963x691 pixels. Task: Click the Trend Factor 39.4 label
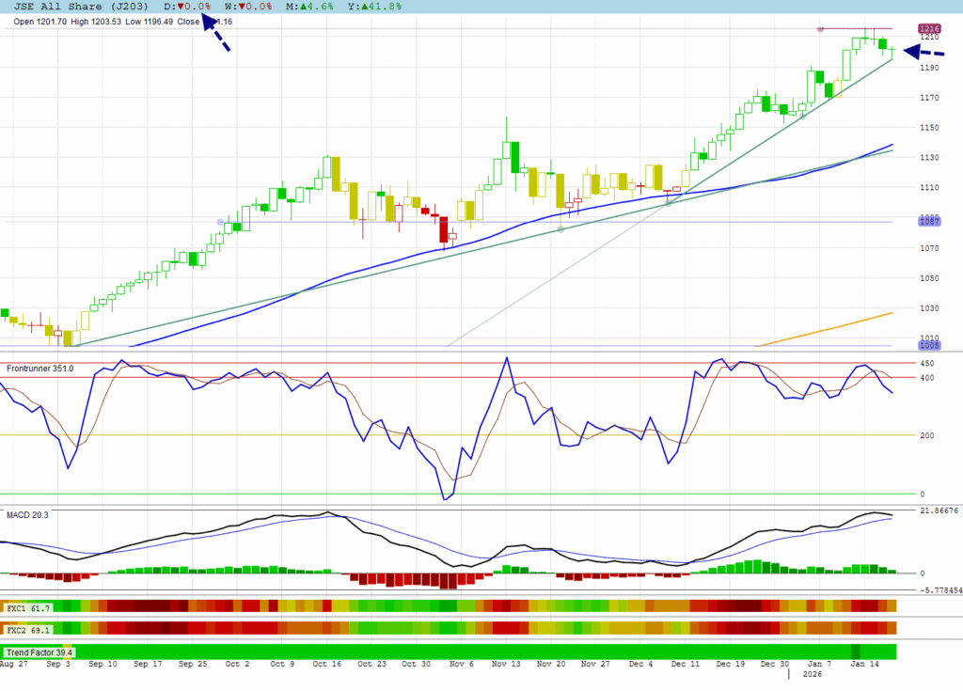pyautogui.click(x=39, y=652)
